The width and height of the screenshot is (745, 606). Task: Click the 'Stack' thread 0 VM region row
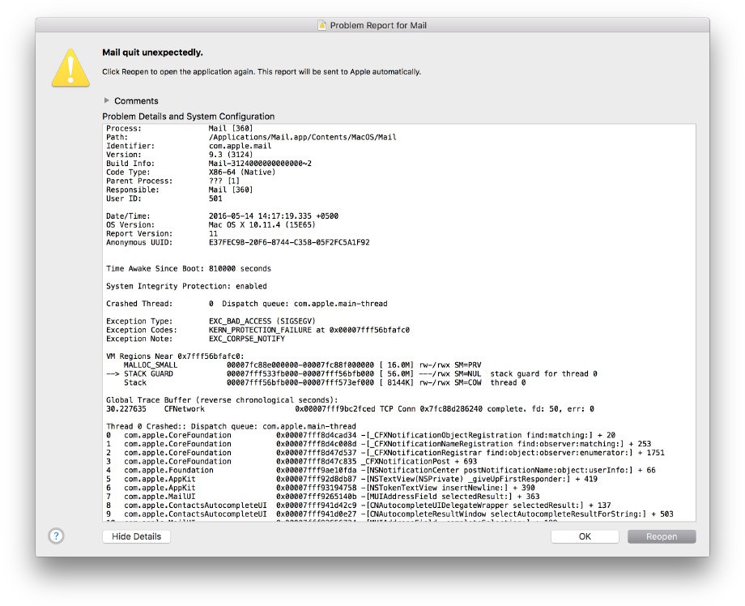(325, 382)
